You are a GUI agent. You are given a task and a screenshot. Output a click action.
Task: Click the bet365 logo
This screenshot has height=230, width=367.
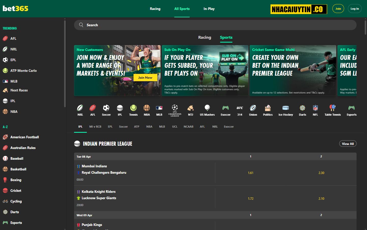16,8
